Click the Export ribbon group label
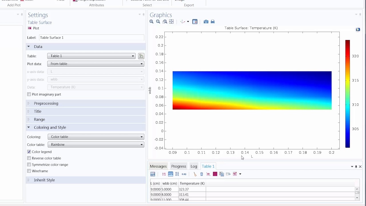 point(189,5)
